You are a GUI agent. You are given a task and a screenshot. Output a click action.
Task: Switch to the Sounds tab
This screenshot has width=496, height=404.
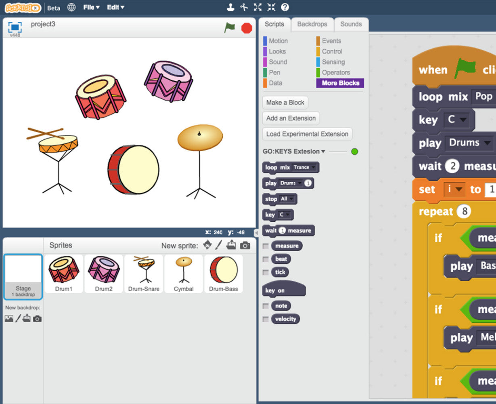click(x=351, y=24)
